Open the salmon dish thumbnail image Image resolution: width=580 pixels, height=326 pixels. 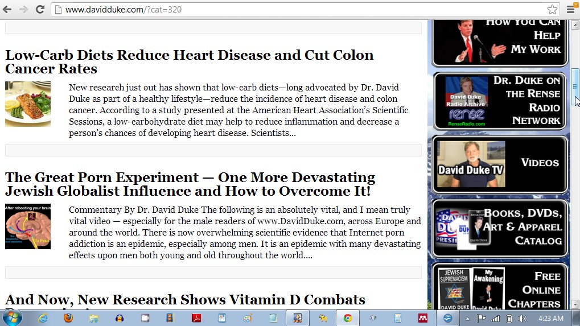point(28,104)
